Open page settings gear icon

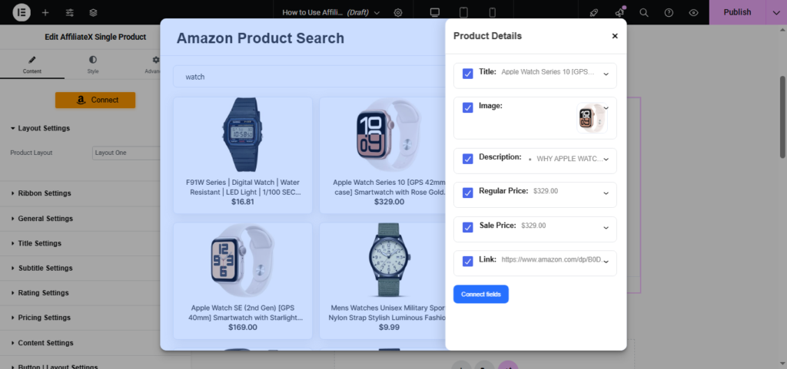[398, 12]
